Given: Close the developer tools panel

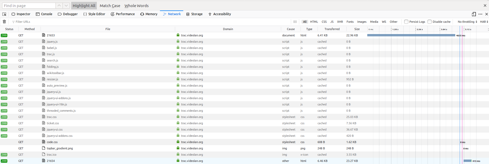Looking at the screenshot, I should pyautogui.click(x=487, y=14).
